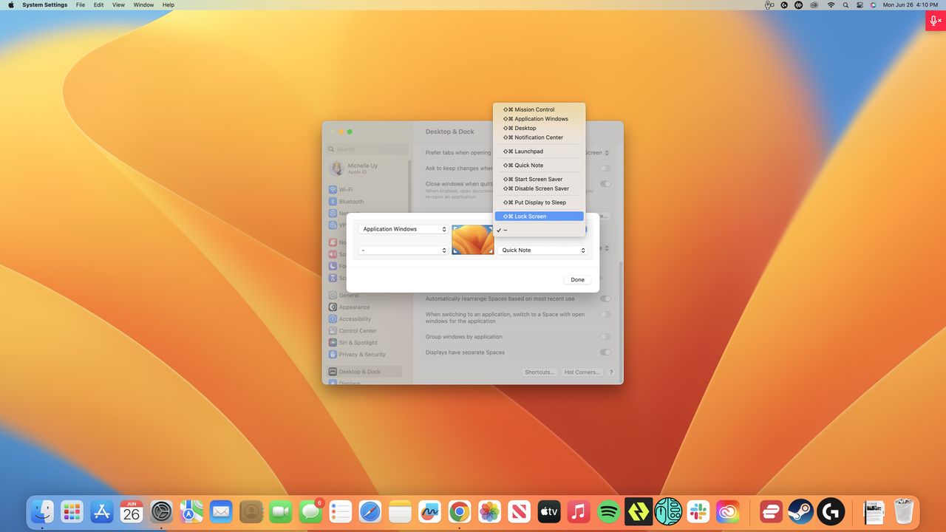Open the Notes app in the Dock

400,511
